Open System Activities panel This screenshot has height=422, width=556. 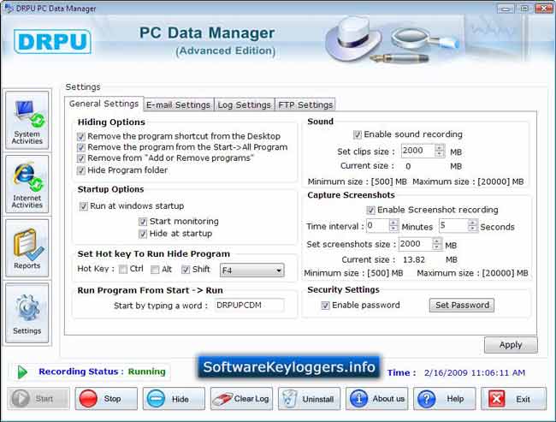(x=27, y=121)
